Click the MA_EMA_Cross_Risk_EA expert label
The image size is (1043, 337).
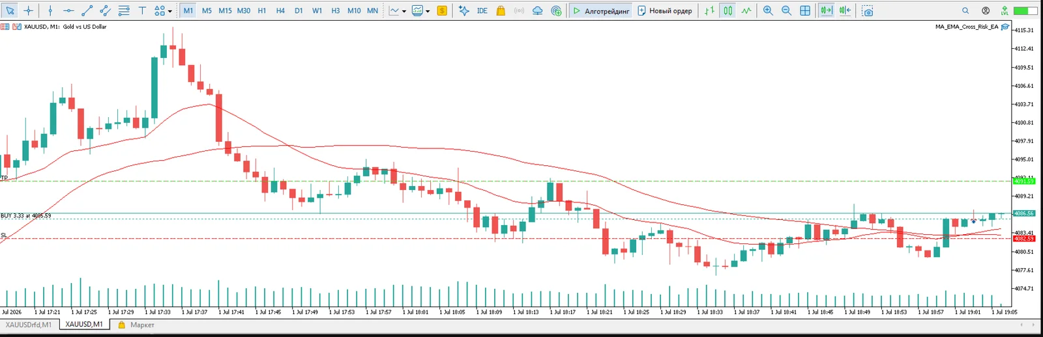point(966,27)
